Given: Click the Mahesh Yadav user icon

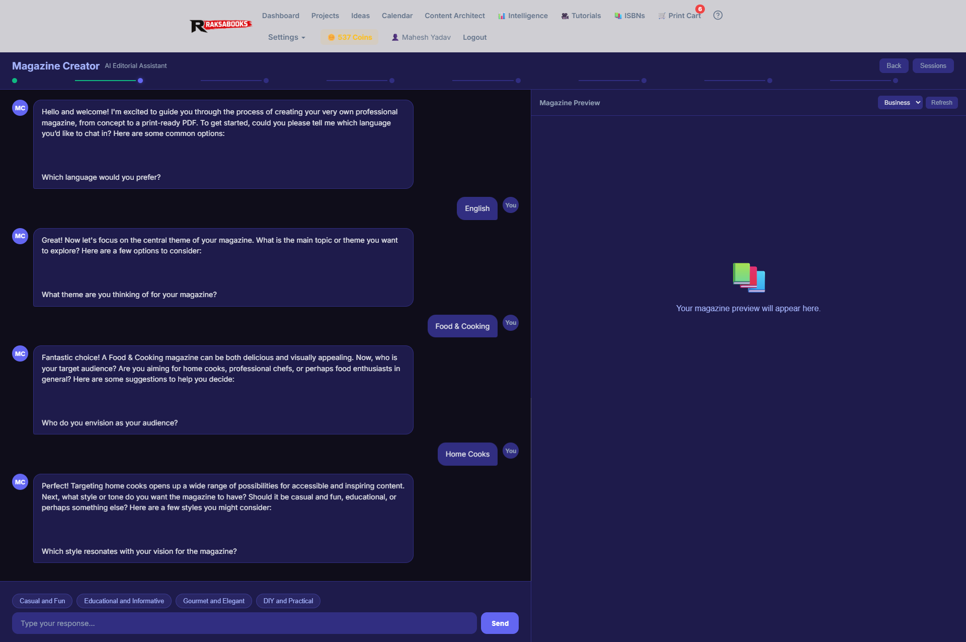Looking at the screenshot, I should [395, 37].
